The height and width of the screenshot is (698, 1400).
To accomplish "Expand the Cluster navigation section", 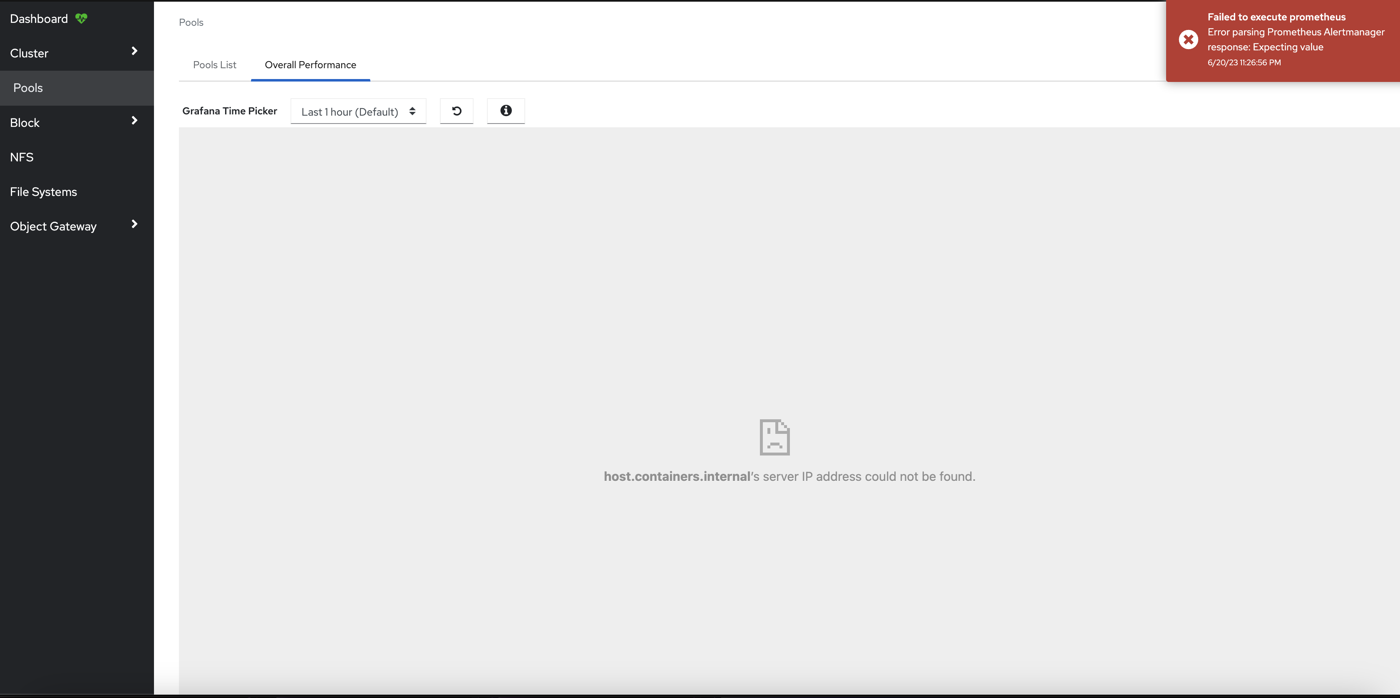I will (x=29, y=53).
